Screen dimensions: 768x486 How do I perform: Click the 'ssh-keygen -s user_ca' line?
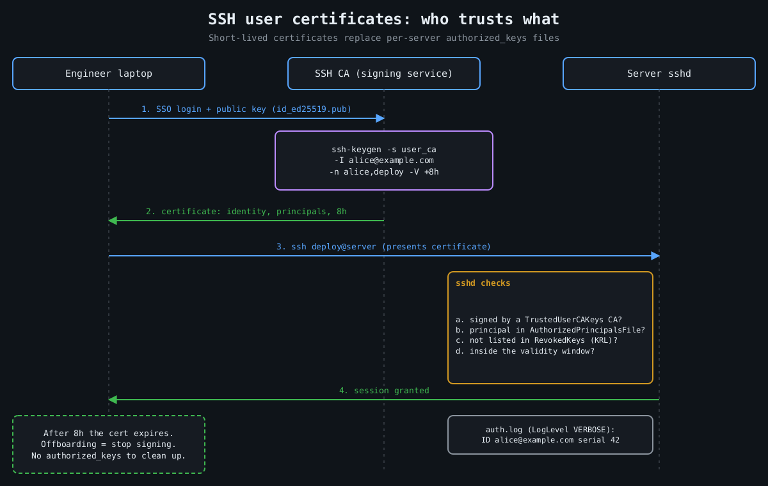pos(384,149)
